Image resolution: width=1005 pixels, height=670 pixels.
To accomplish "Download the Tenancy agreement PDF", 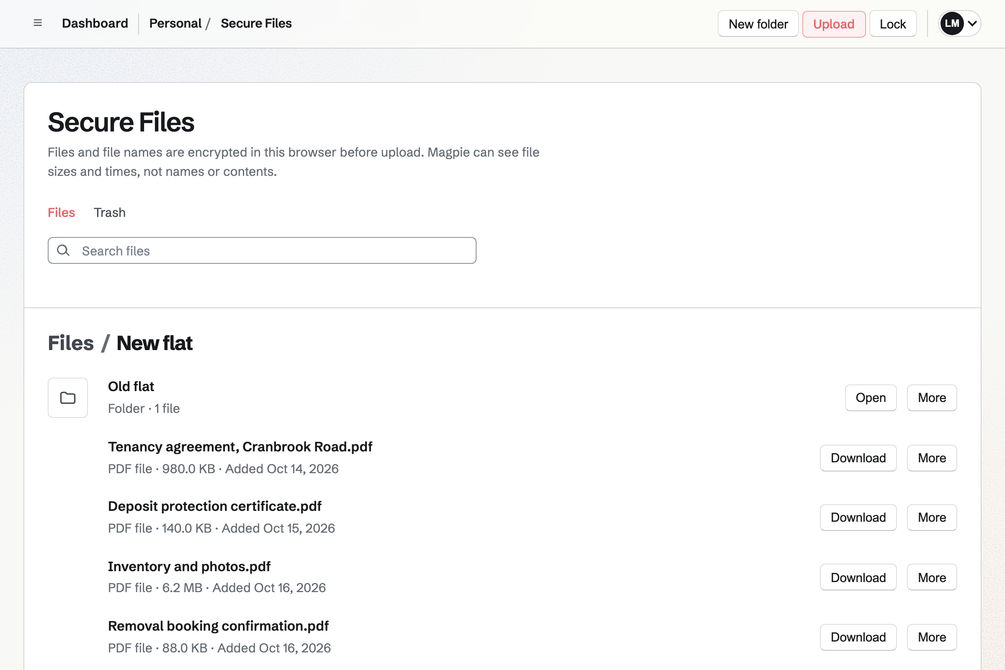I will point(858,458).
